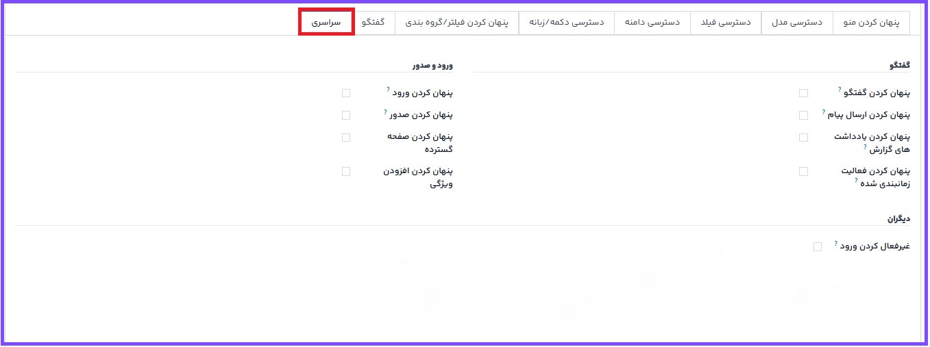Enable the پنهان کردن صفحه گسترده checkbox
This screenshot has height=347, width=930.
pos(346,137)
